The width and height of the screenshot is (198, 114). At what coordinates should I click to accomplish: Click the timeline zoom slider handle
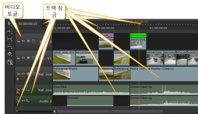[x=17, y=111]
